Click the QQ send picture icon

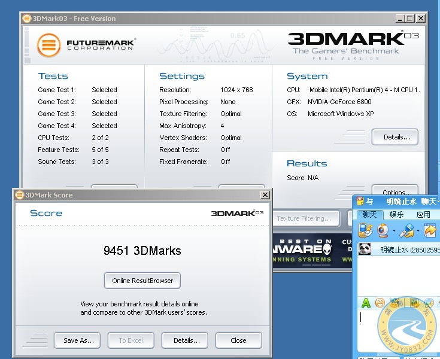414,303
